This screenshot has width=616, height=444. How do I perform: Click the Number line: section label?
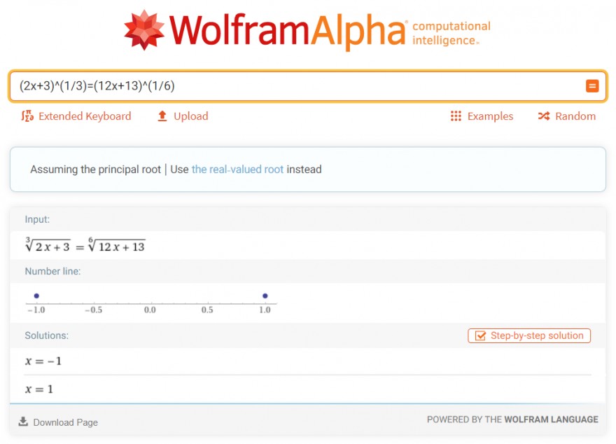click(x=52, y=271)
